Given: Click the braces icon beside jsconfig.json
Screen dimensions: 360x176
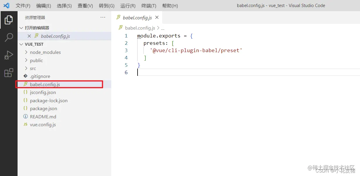Looking at the screenshot, I should coord(25,92).
